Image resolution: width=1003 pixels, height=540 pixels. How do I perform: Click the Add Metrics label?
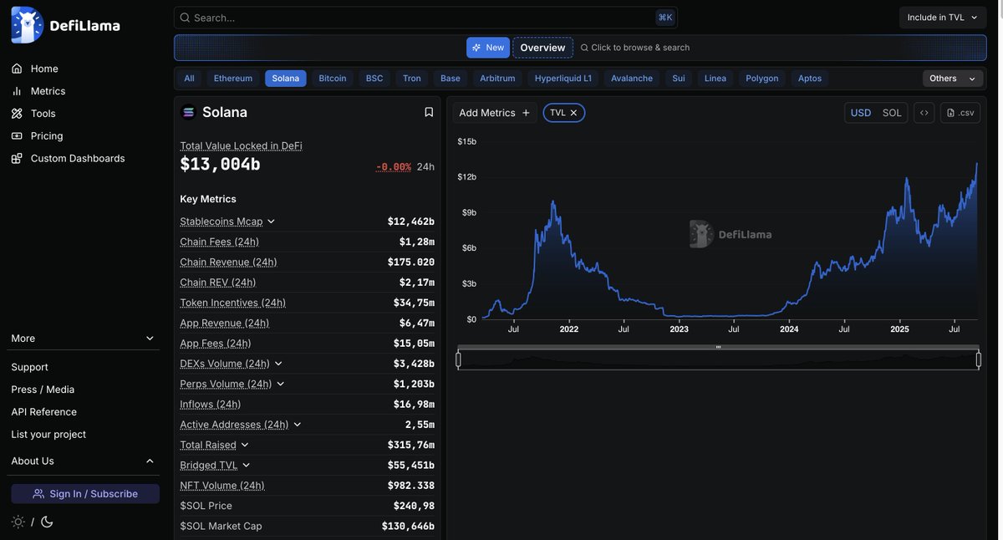coord(487,113)
